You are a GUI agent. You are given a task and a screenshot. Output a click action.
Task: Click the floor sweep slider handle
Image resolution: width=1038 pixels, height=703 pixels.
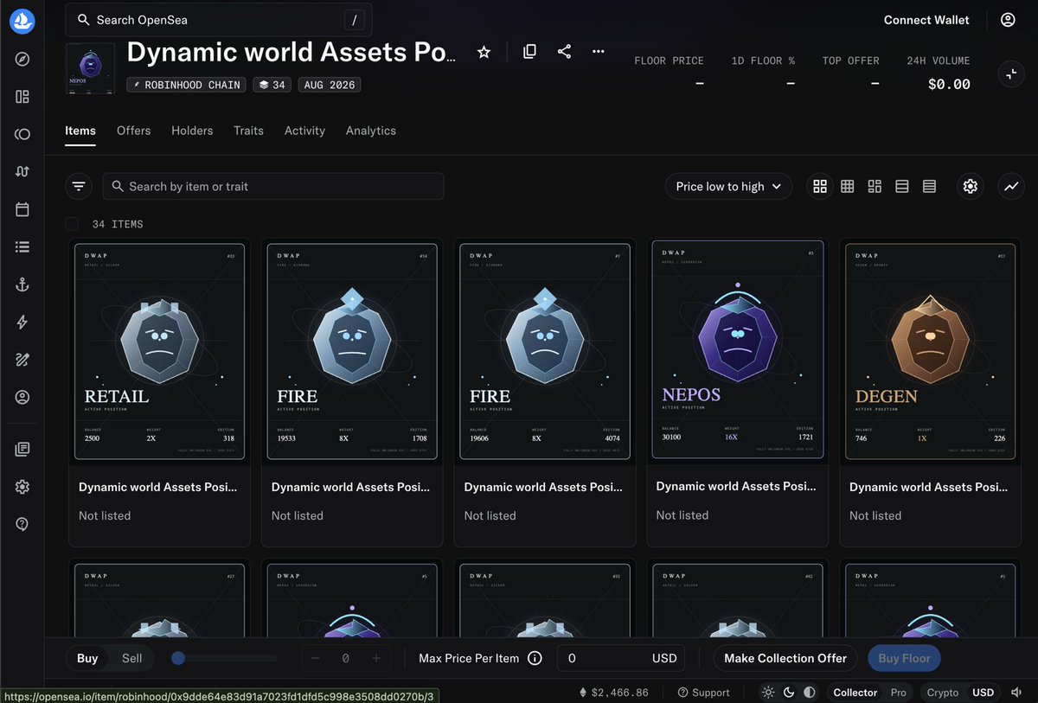coord(178,658)
